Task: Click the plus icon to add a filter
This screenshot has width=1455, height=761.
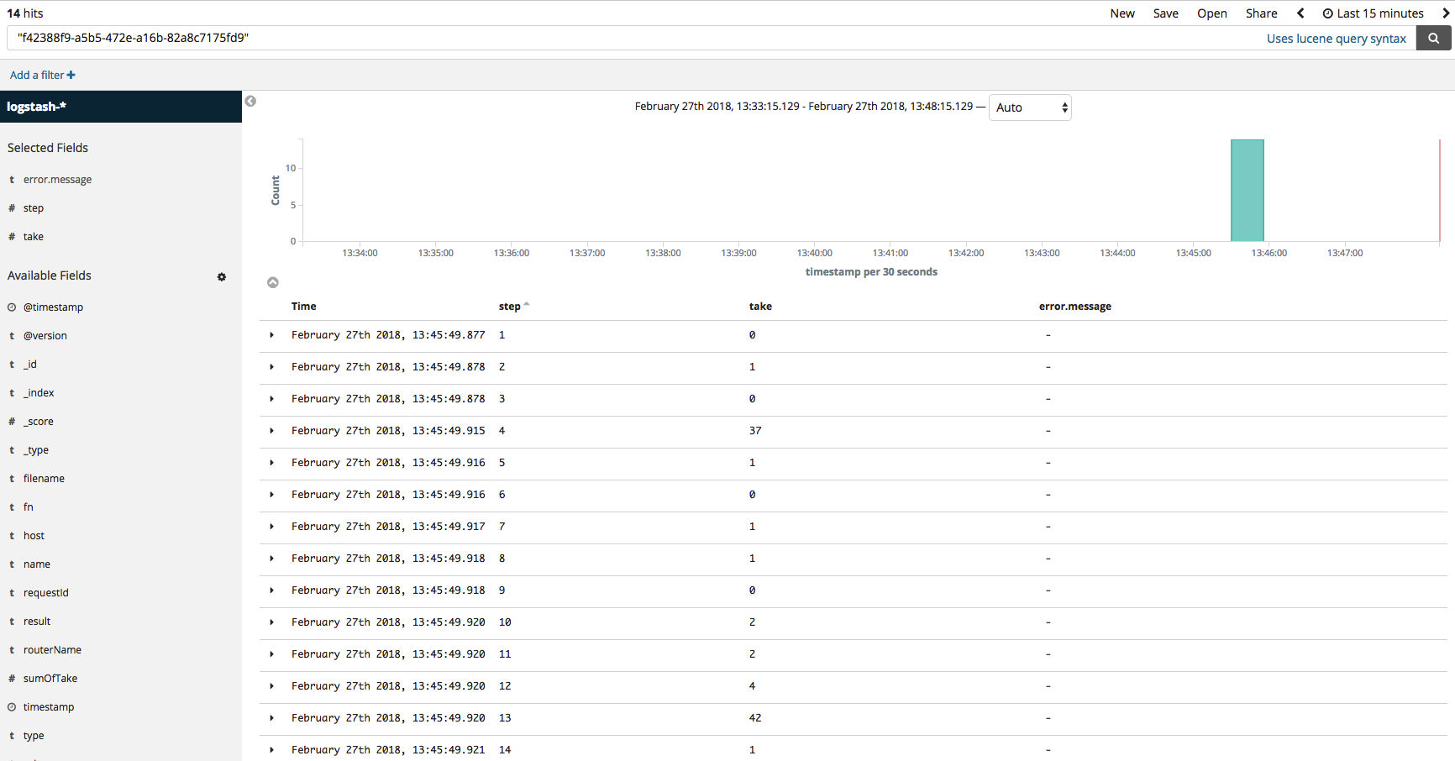Action: [x=71, y=75]
